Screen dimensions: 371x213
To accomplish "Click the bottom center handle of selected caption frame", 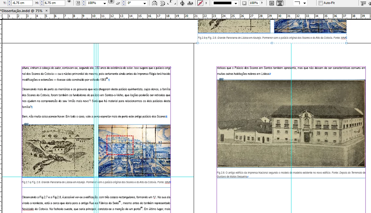I will [x=272, y=43].
